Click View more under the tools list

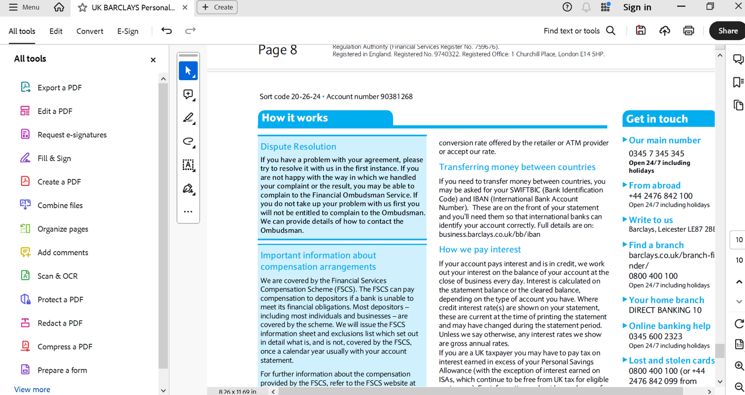coord(32,389)
